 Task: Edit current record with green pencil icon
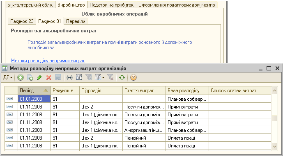tap(39, 78)
